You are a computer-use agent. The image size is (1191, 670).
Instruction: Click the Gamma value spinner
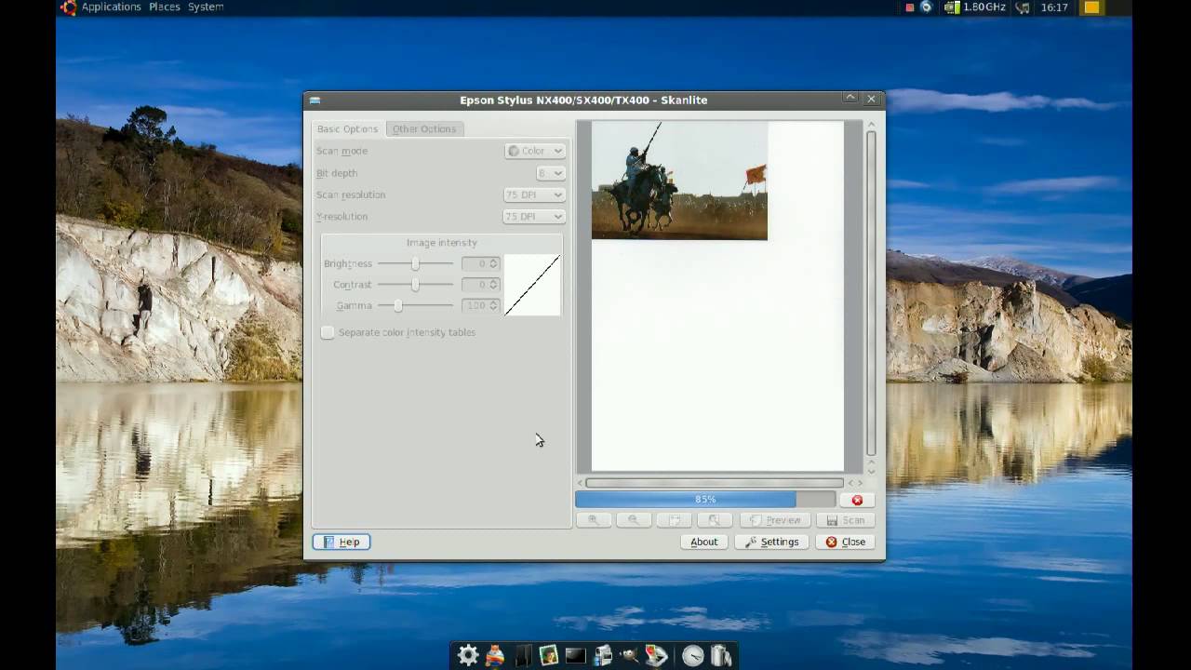tap(481, 305)
